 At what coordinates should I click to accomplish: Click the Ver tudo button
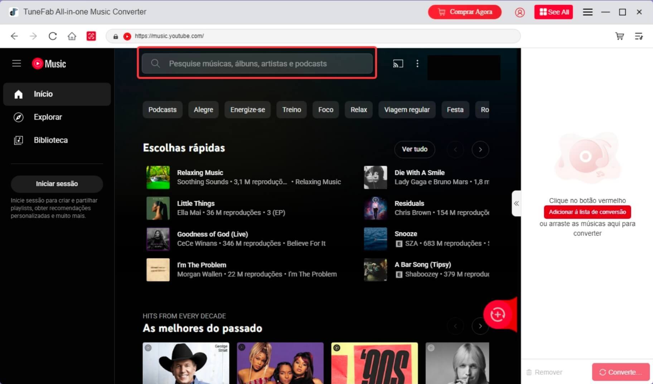coord(415,149)
